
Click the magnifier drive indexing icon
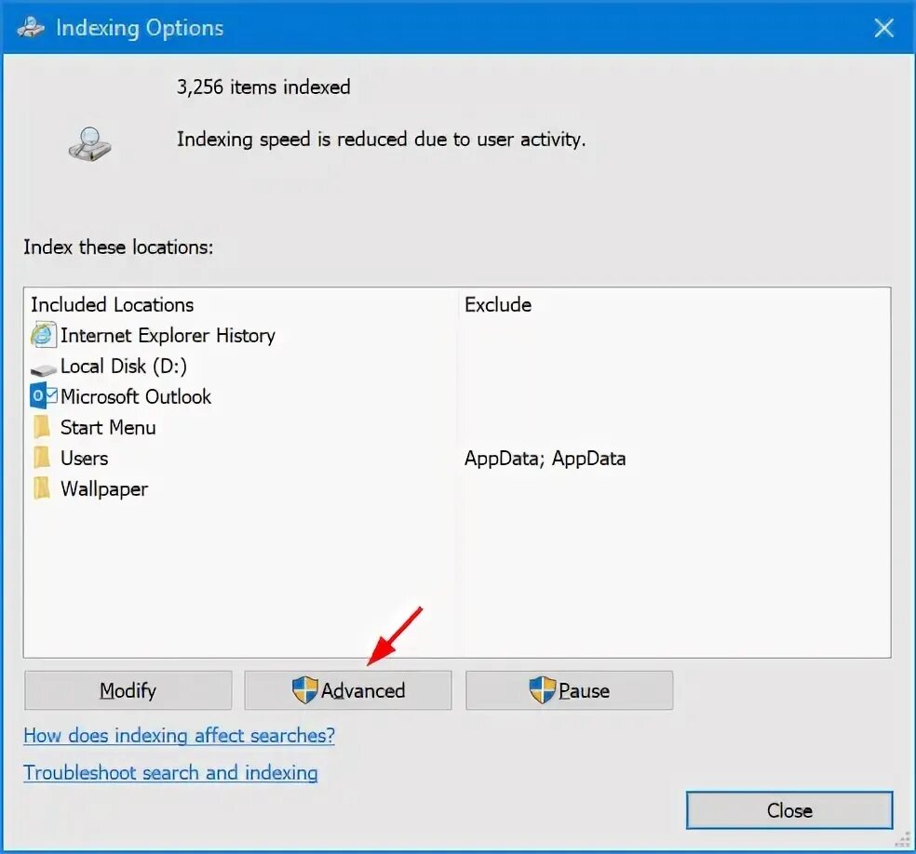89,144
